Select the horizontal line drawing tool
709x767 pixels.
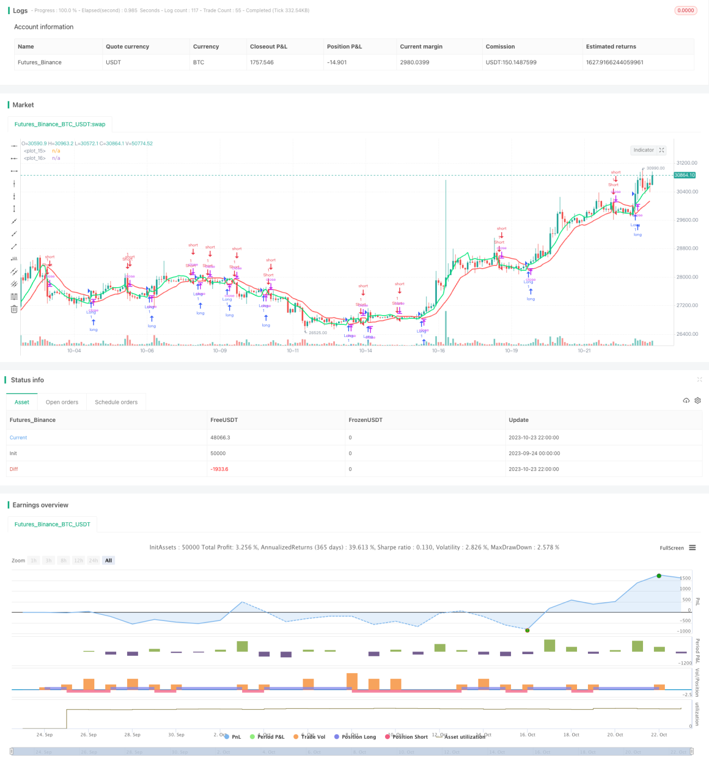pos(14,146)
